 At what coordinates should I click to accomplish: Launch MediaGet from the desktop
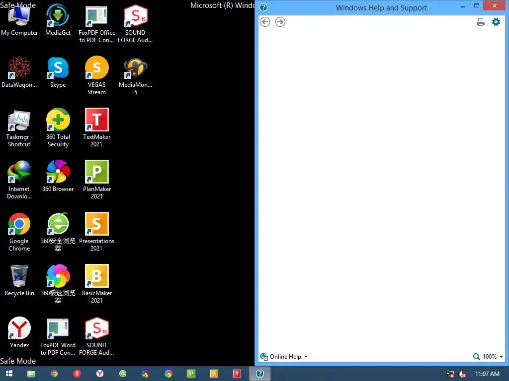pos(58,20)
